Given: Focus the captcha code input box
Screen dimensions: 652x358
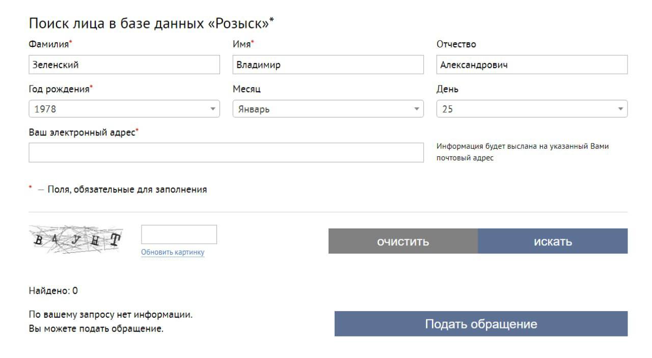Looking at the screenshot, I should (x=179, y=234).
